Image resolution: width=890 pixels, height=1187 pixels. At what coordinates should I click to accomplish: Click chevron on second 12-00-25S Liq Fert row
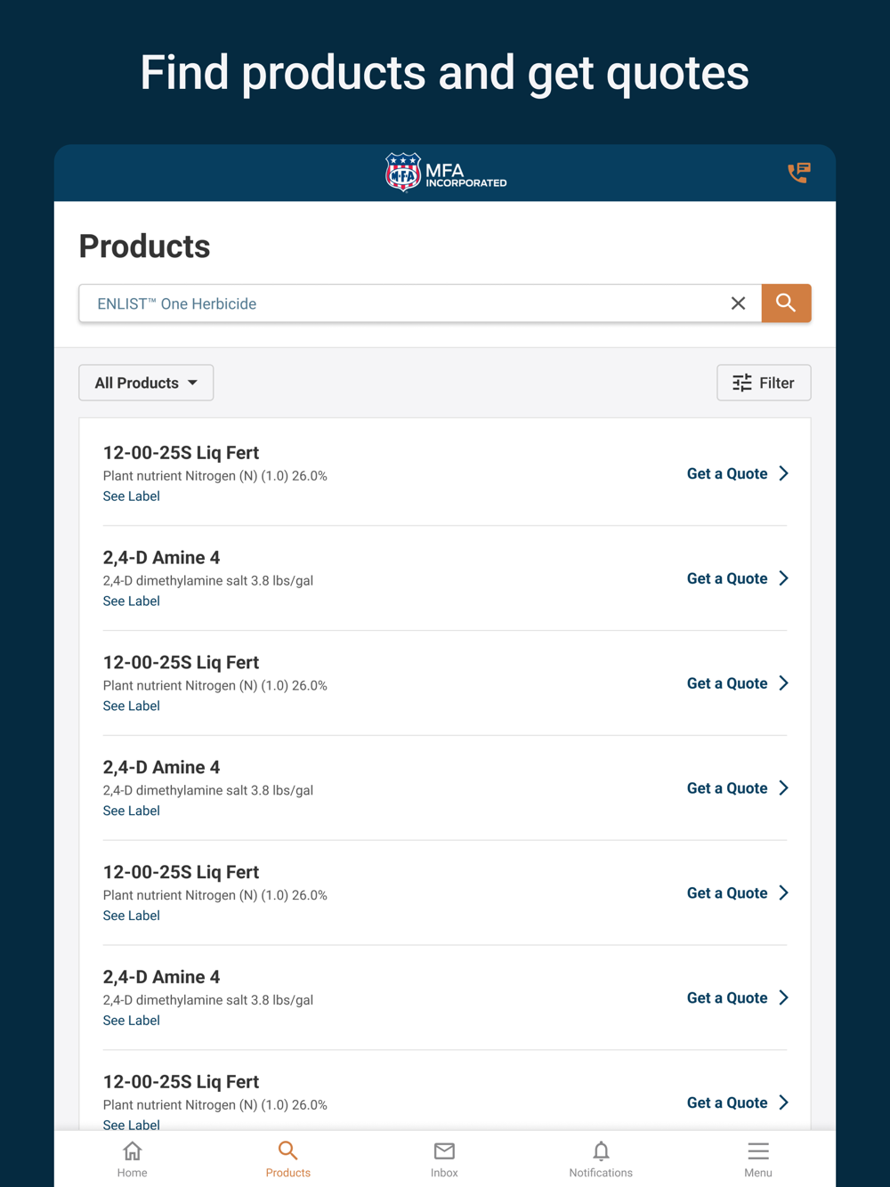point(784,683)
